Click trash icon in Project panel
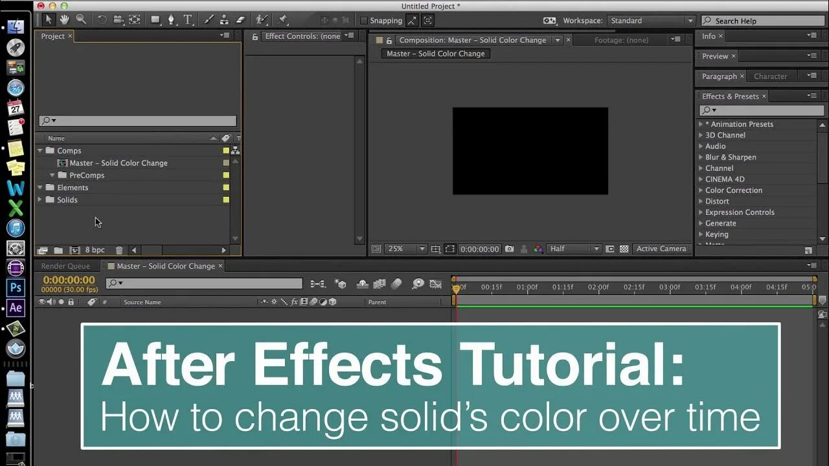This screenshot has height=466, width=829. click(119, 250)
